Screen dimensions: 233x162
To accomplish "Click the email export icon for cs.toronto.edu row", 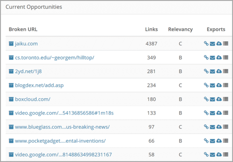I will [x=212, y=57].
